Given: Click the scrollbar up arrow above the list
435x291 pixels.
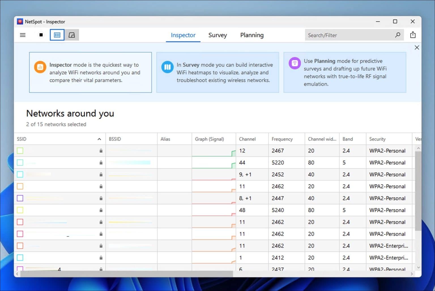Looking at the screenshot, I should point(418,147).
